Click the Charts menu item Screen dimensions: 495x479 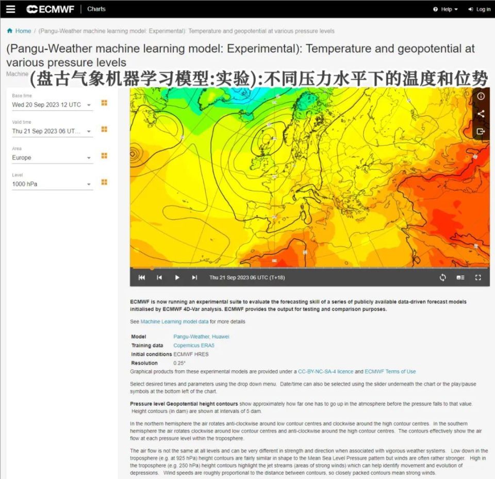96,9
